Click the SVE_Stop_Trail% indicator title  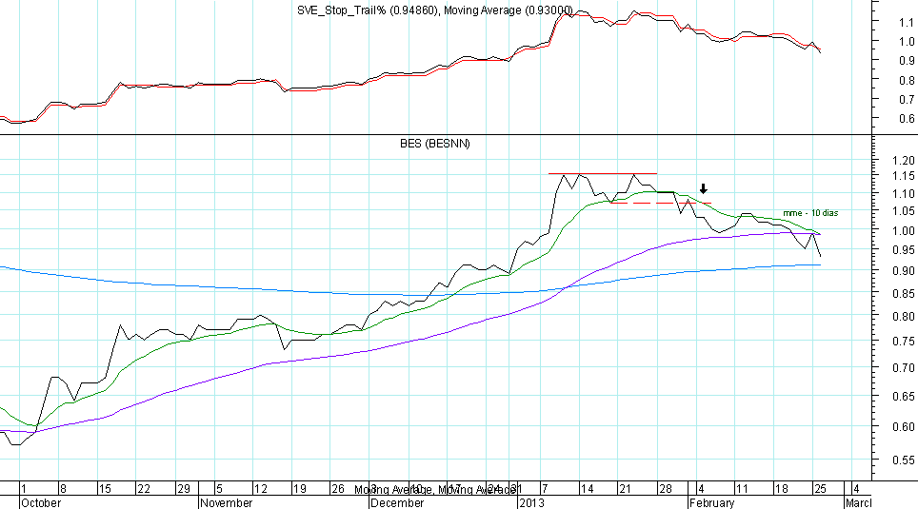click(434, 10)
